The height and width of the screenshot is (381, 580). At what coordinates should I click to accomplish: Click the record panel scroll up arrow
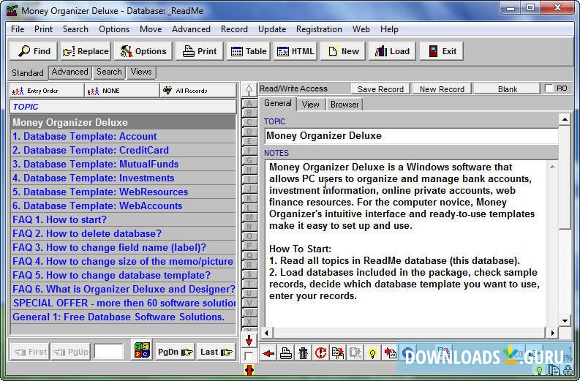click(x=565, y=119)
